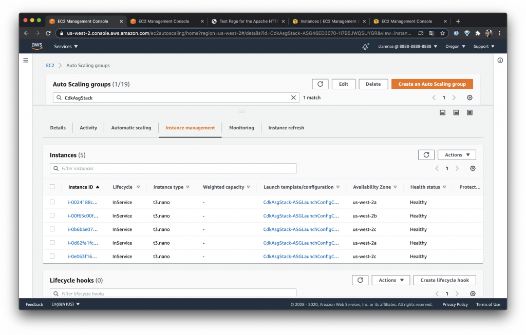The image size is (526, 335).
Task: Click the Delete button
Action: [373, 84]
